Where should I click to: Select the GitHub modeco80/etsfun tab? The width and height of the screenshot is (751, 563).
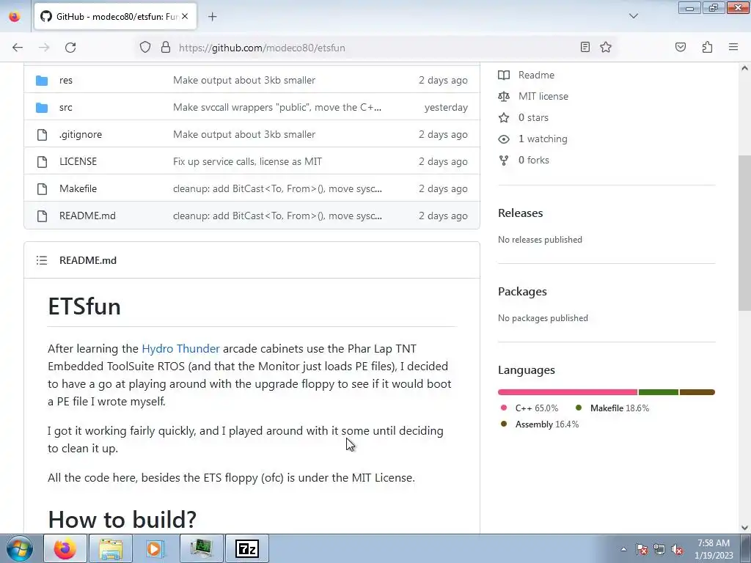pos(115,16)
